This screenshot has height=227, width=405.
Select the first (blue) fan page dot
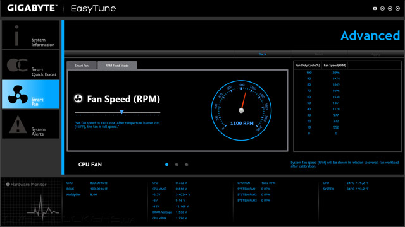(166, 165)
